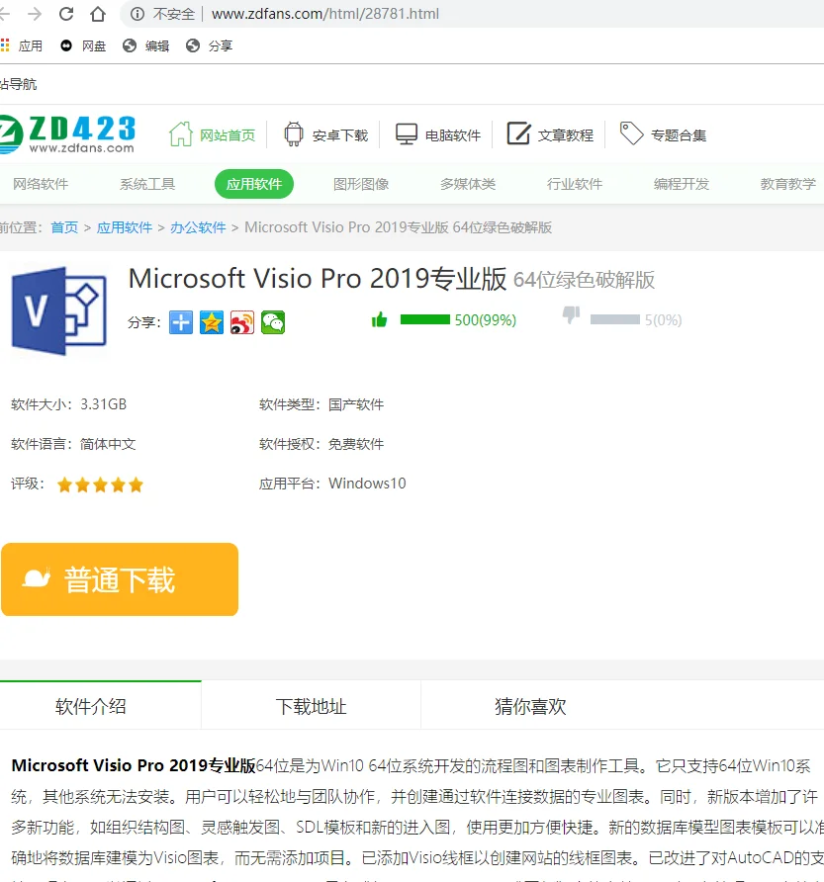Select 网络软件 category

point(41,184)
